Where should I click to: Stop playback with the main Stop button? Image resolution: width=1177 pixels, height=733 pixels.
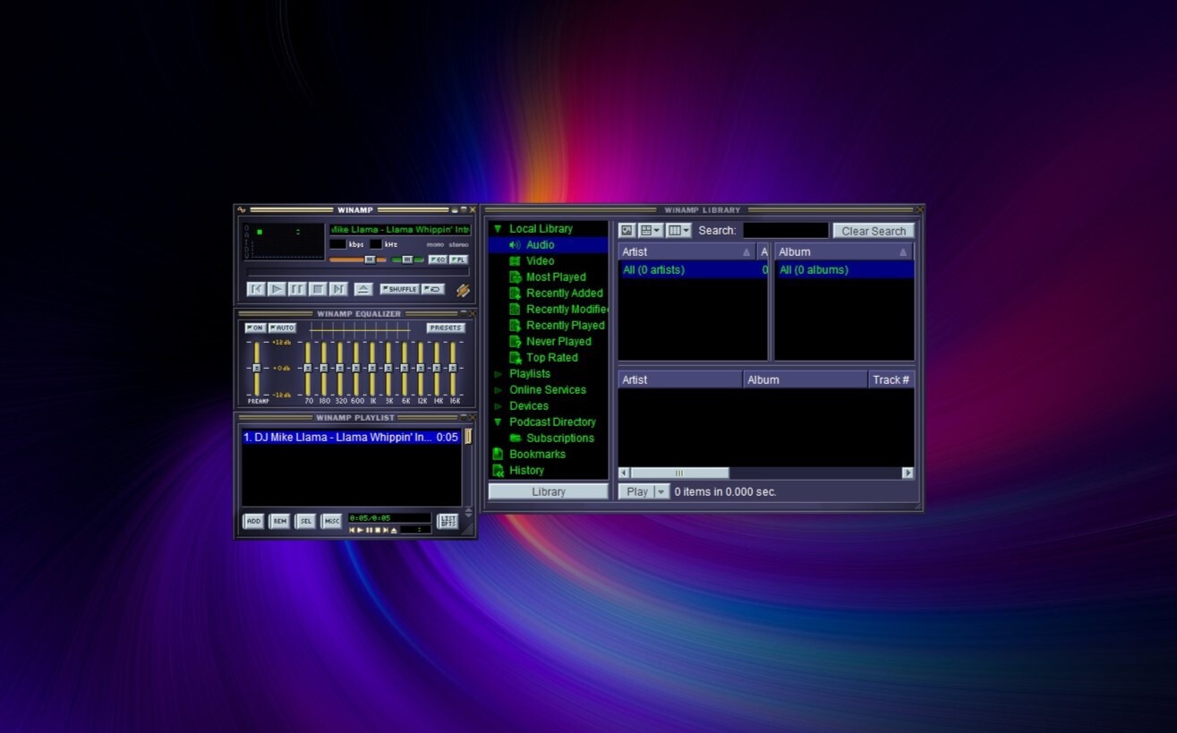(x=318, y=289)
